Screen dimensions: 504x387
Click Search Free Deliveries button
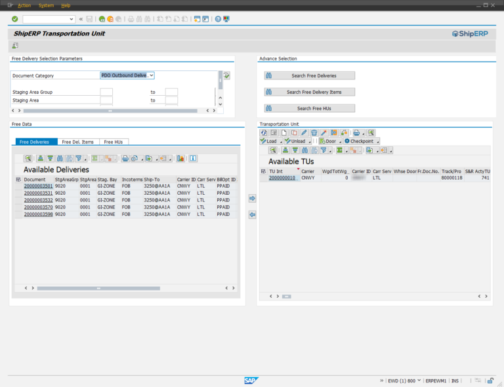pos(310,75)
